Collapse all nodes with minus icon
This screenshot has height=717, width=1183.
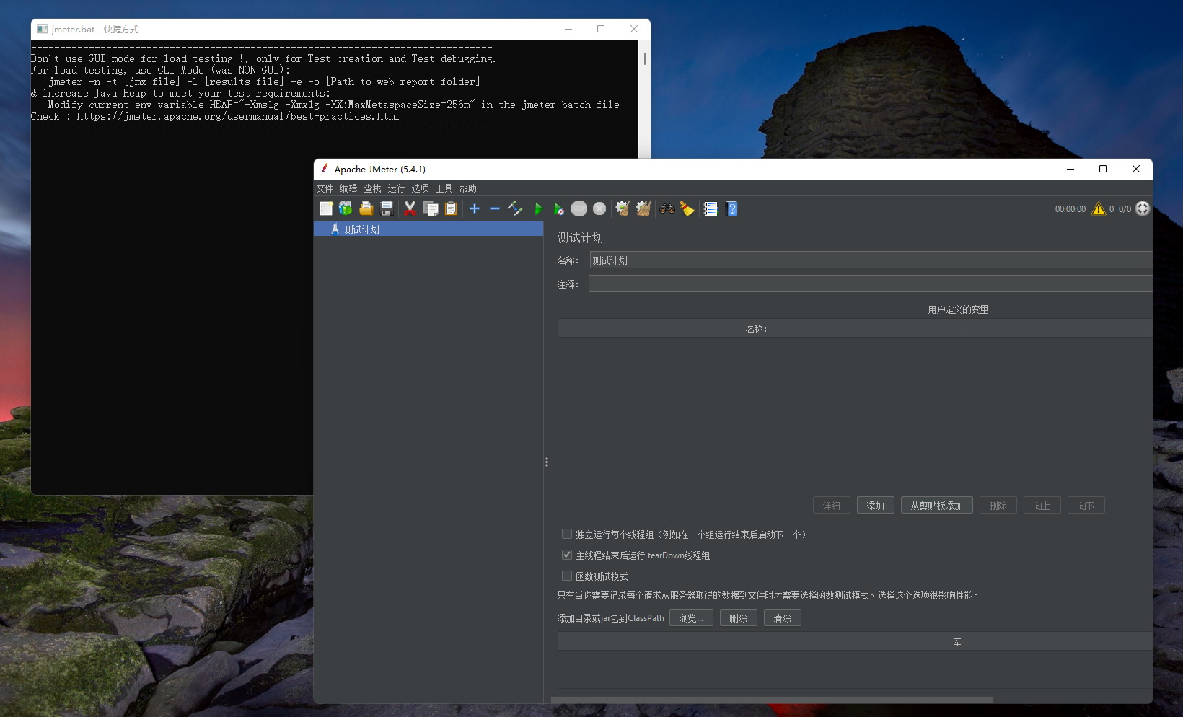[495, 208]
